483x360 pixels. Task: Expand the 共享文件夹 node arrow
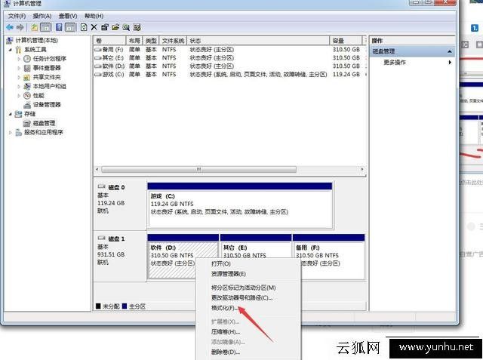pyautogui.click(x=19, y=77)
